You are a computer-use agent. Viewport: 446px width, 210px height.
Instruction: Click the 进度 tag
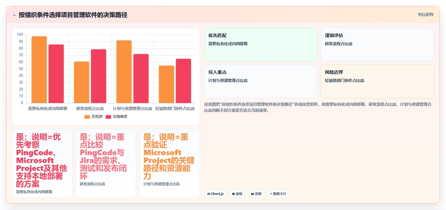click(256, 194)
